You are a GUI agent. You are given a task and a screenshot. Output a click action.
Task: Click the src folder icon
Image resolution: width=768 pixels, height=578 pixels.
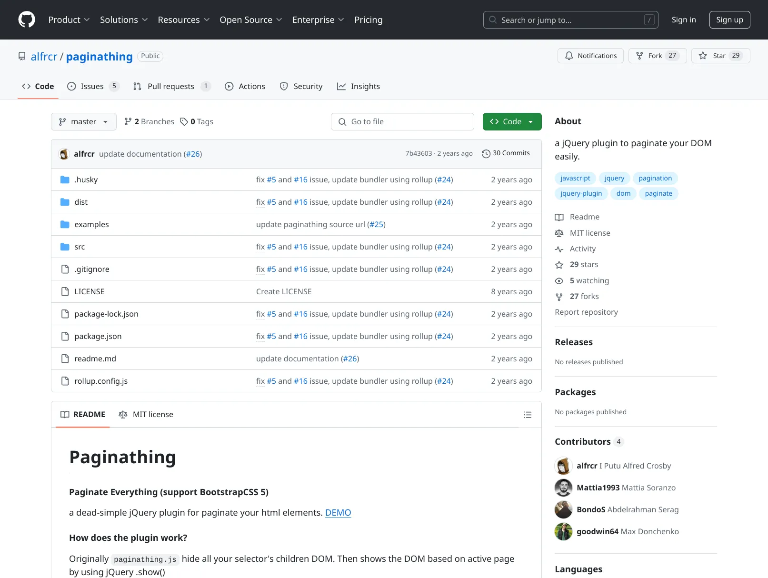pyautogui.click(x=65, y=247)
